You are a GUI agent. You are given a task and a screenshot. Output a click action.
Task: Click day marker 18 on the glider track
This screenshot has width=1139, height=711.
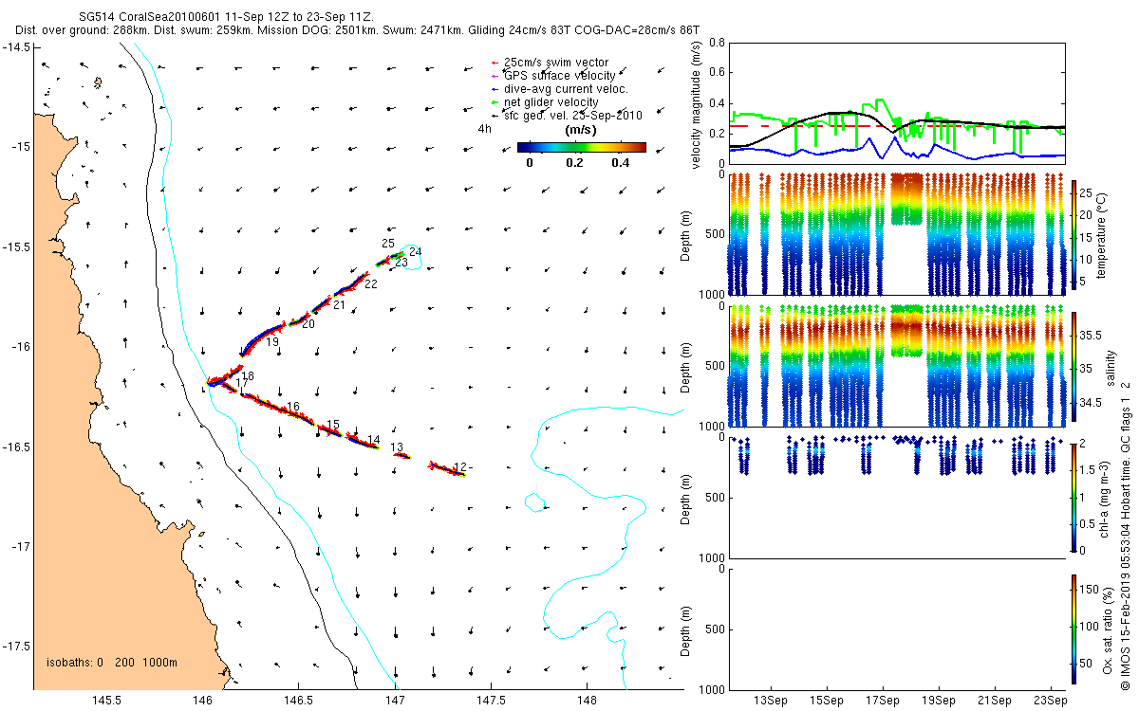[248, 376]
